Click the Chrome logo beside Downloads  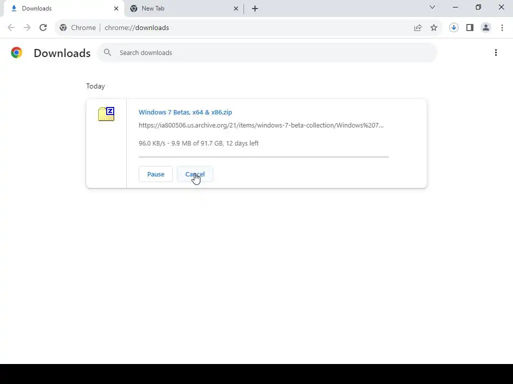pos(17,52)
